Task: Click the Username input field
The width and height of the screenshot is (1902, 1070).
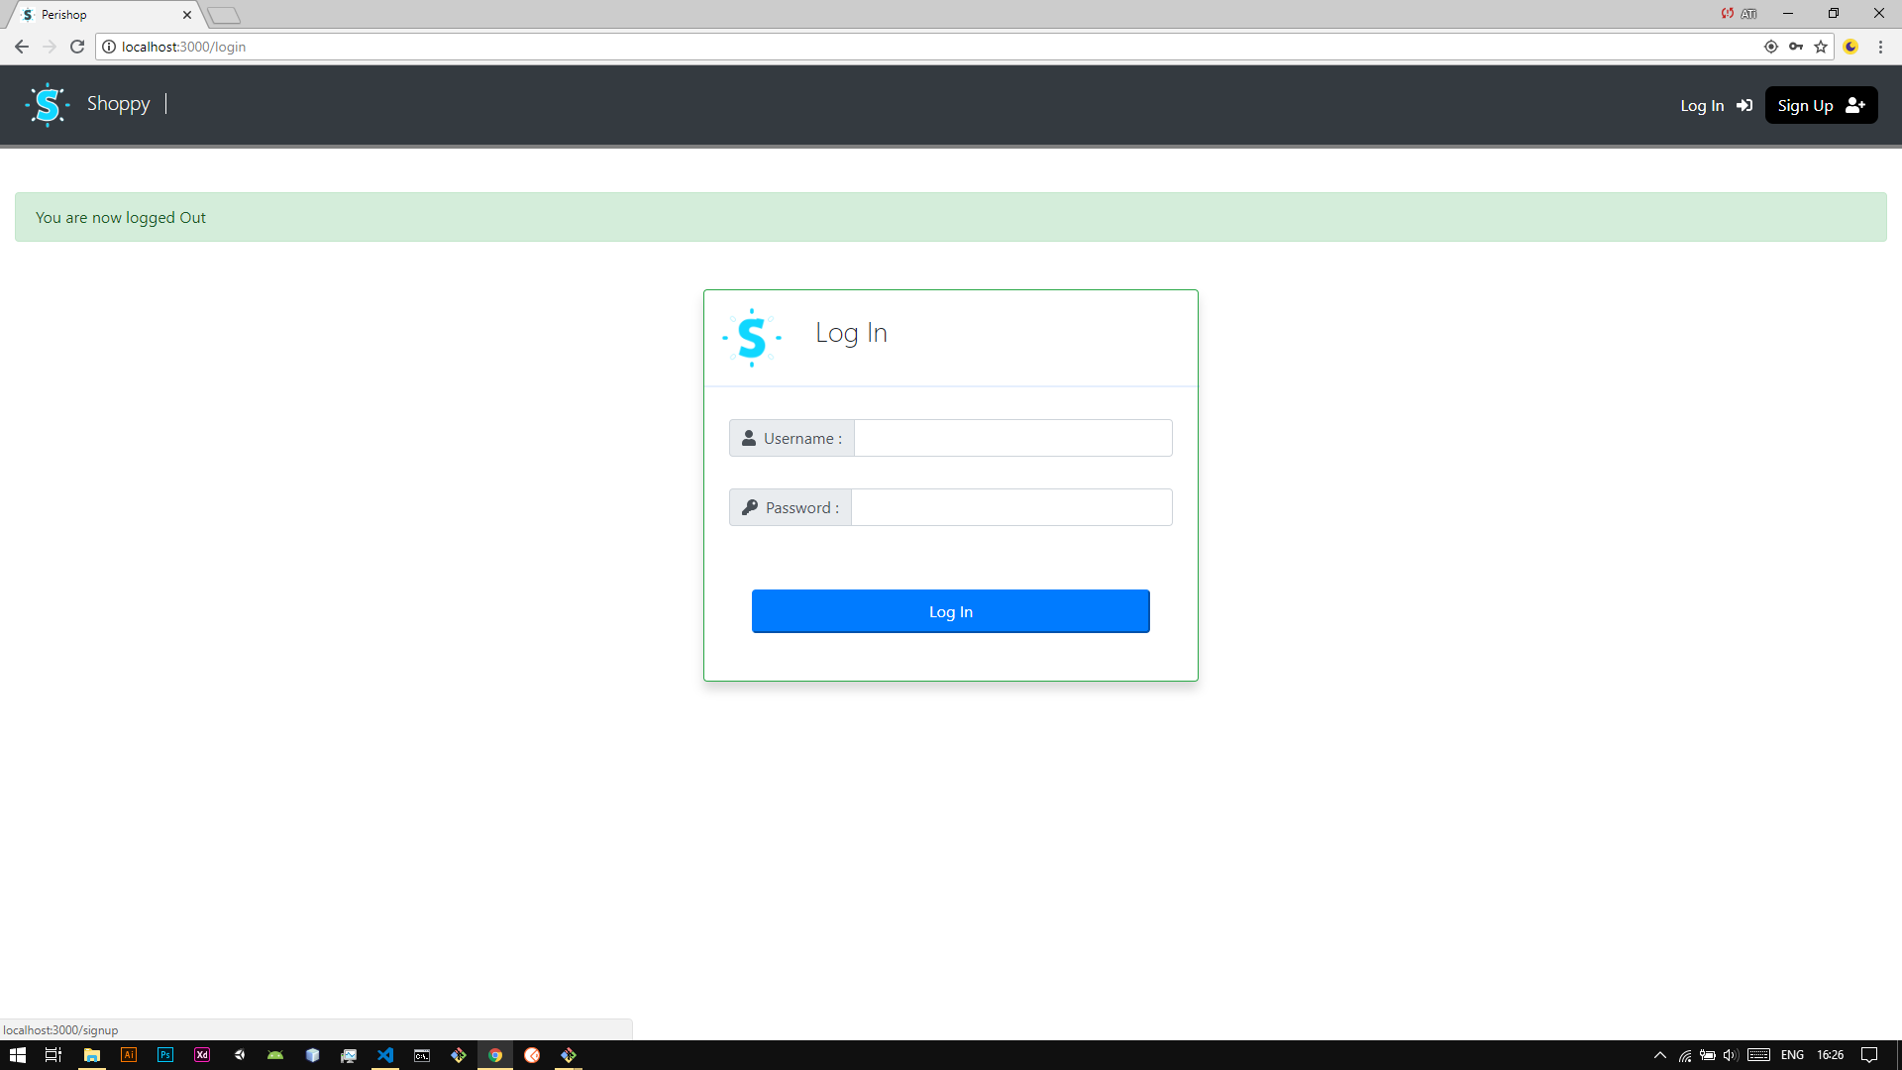Action: 1012,438
